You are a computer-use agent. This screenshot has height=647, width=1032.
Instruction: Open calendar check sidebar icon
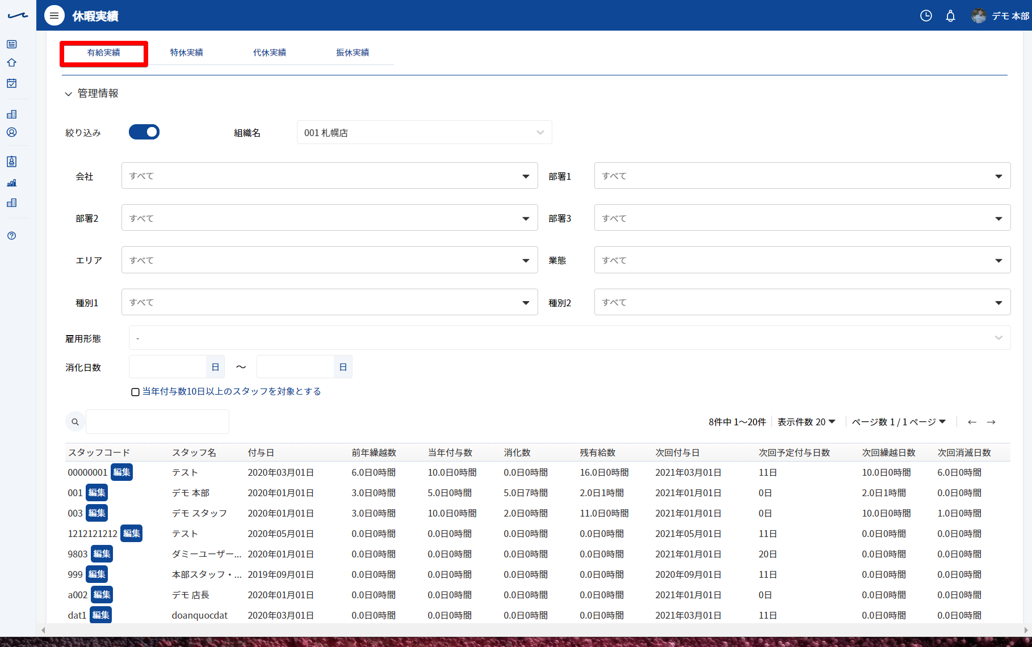tap(12, 83)
